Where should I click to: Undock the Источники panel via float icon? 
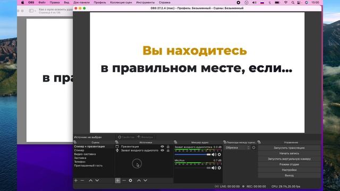point(117,142)
